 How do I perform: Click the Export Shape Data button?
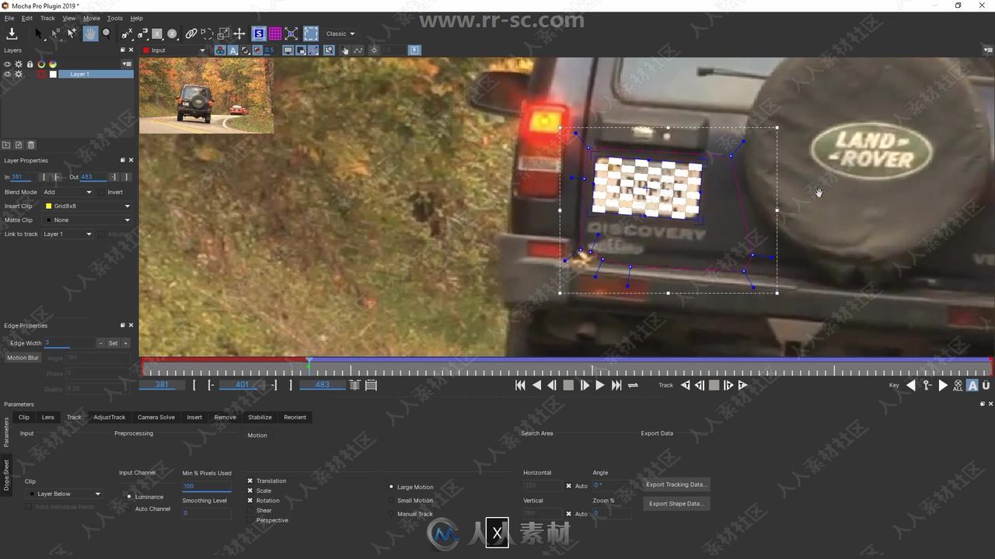[x=676, y=503]
